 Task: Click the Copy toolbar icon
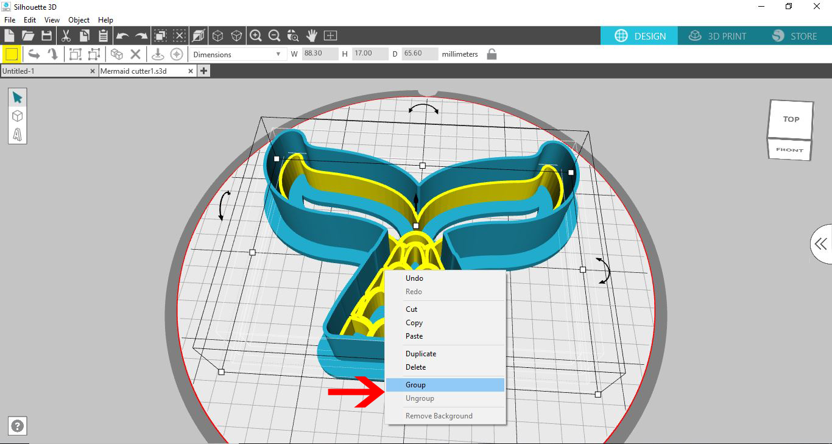click(x=84, y=35)
